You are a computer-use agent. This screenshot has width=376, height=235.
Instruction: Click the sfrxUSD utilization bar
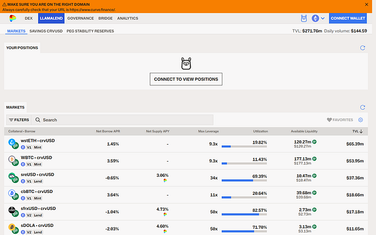tap(244, 214)
